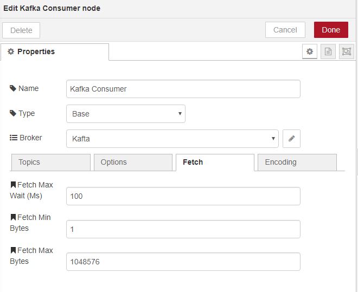The width and height of the screenshot is (358, 292).
Task: Delete the Kafka Consumer node
Action: point(21,30)
